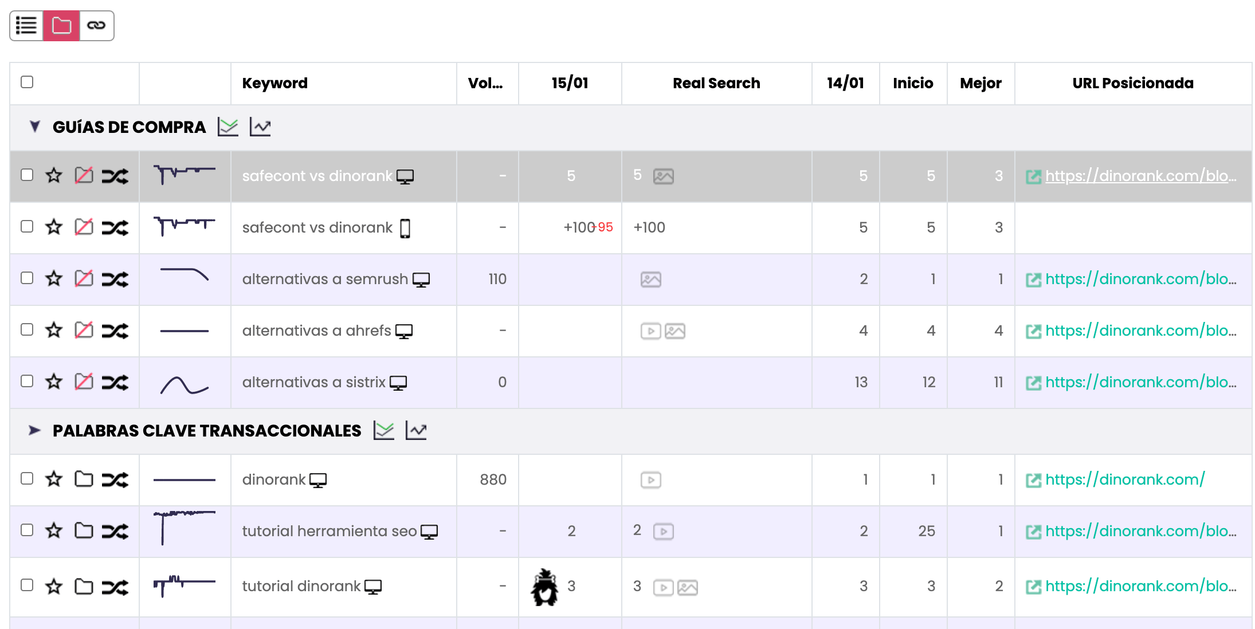
Task: Click the 880 volume value
Action: (493, 479)
